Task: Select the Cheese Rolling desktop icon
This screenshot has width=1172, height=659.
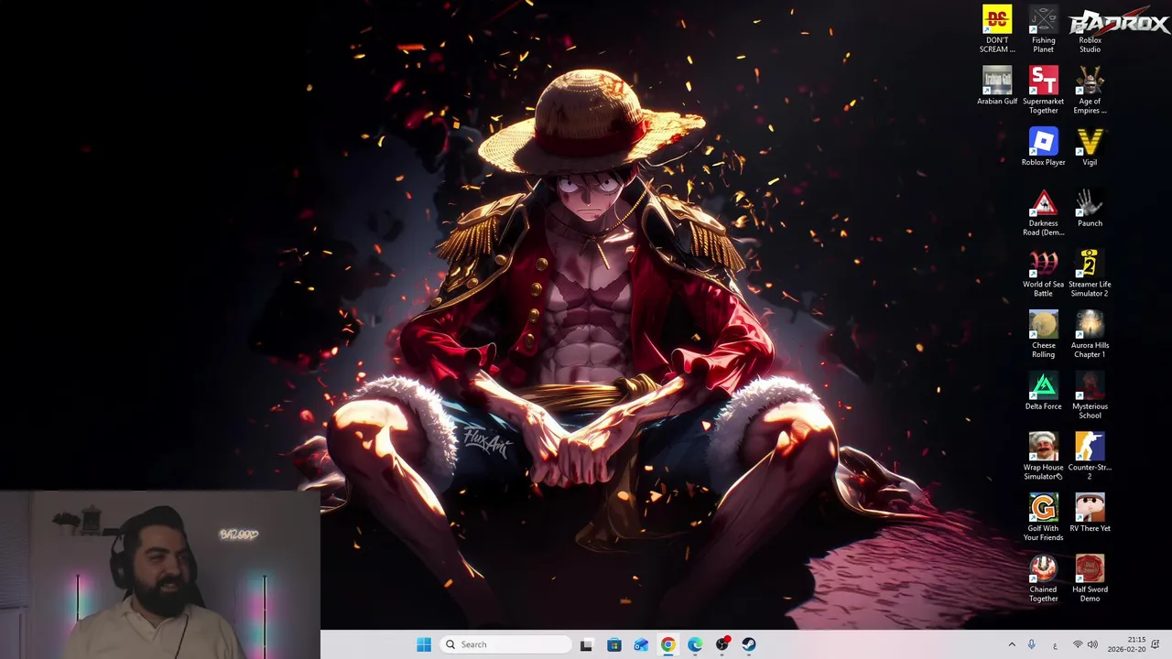Action: point(1043,335)
